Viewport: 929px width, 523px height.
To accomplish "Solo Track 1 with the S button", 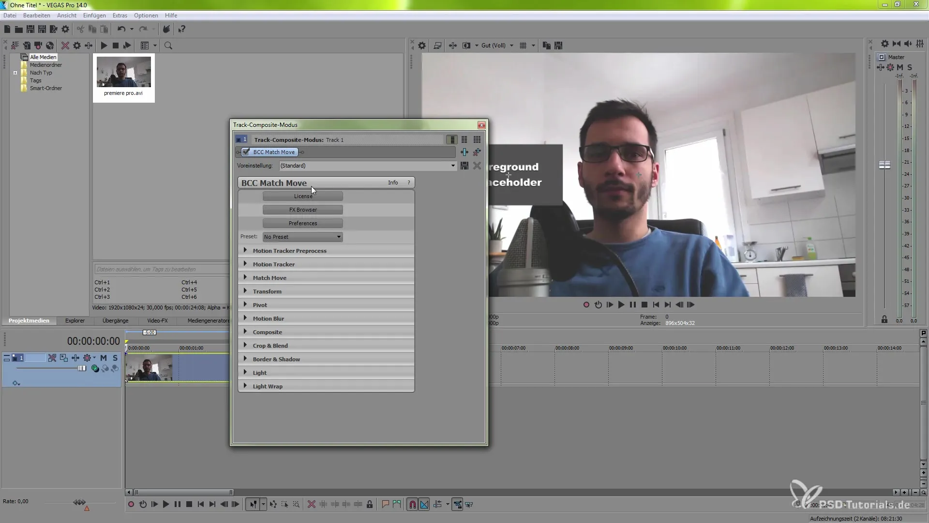I will coord(115,358).
